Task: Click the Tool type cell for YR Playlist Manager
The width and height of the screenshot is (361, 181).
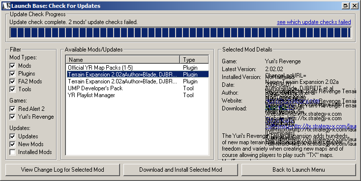Action: (188, 95)
